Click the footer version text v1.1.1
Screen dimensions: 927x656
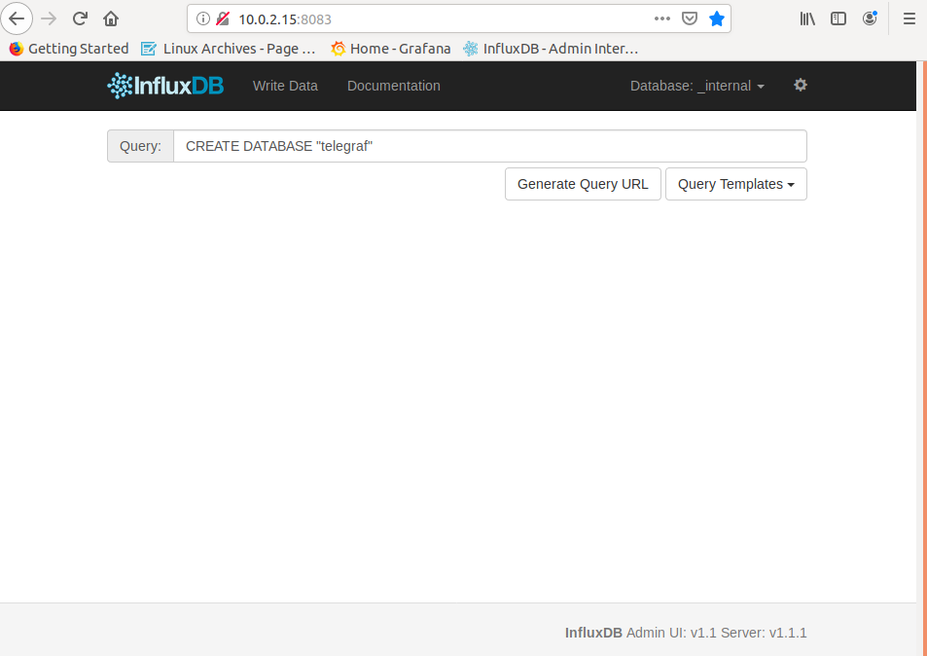(788, 633)
